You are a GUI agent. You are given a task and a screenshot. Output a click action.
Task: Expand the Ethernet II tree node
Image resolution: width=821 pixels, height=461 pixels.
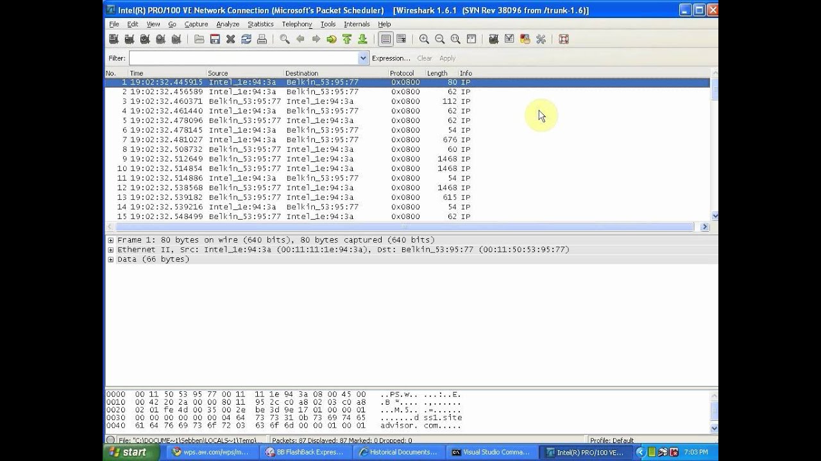[x=111, y=250]
